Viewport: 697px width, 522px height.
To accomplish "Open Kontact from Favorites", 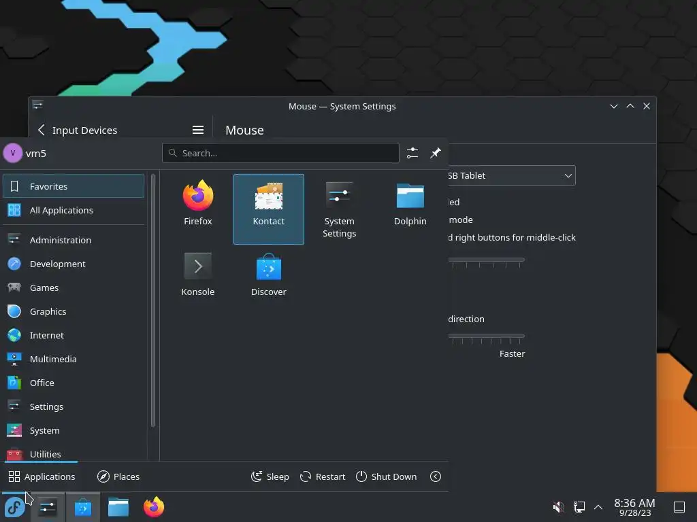I will (x=268, y=209).
